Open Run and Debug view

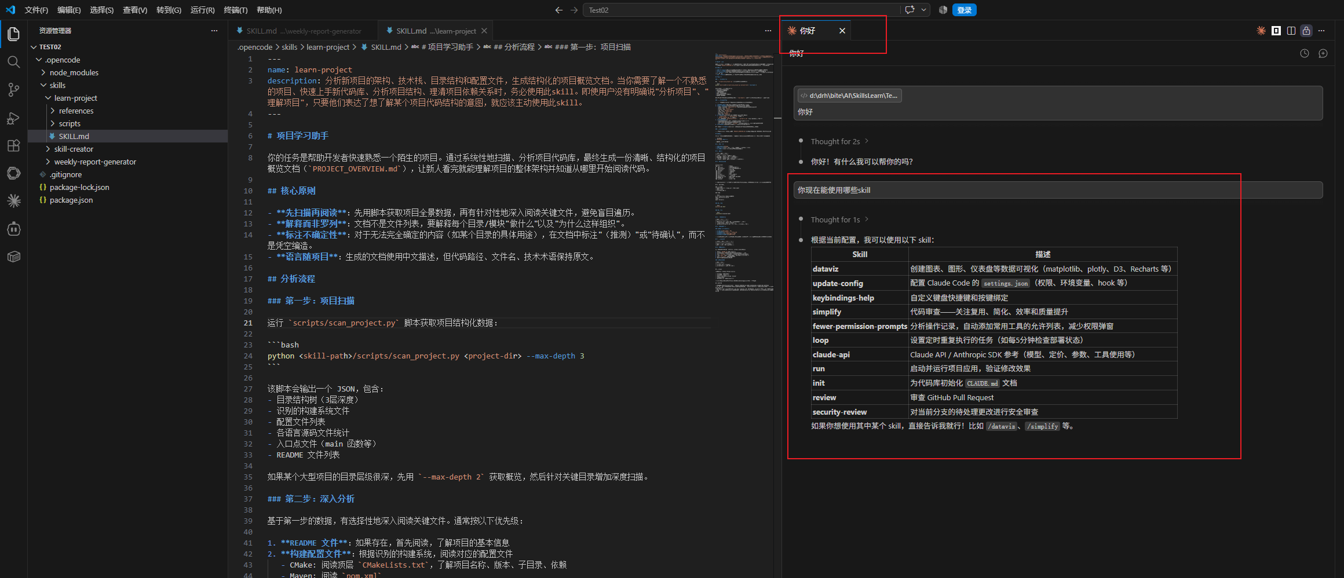(13, 118)
